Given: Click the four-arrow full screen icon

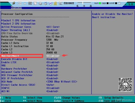Looking at the screenshot, I should click(x=20, y=4).
